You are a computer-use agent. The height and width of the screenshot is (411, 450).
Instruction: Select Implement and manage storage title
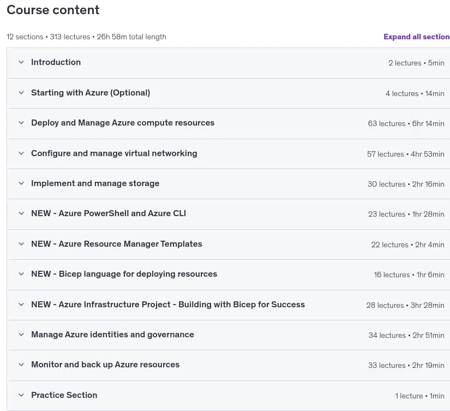click(x=95, y=183)
